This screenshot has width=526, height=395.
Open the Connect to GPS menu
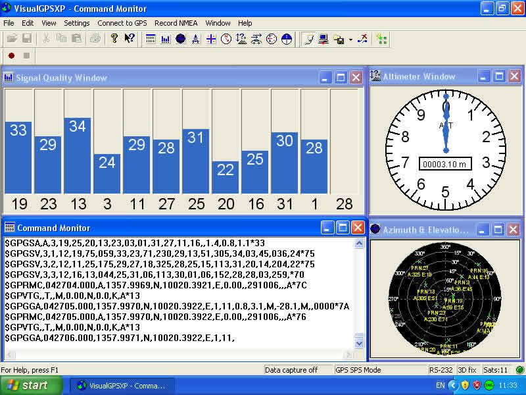[122, 23]
